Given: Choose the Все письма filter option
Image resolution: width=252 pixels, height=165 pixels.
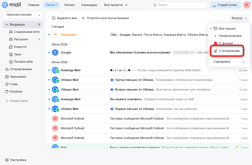Looking at the screenshot, I should click(x=229, y=28).
